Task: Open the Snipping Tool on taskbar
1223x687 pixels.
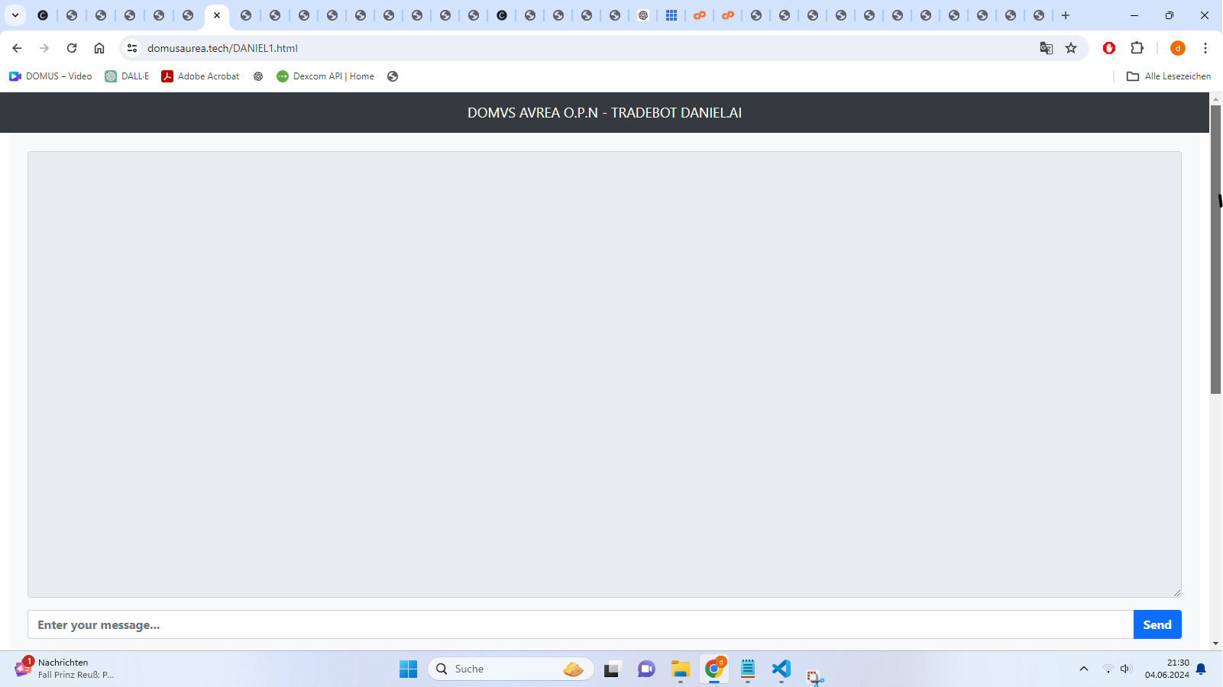Action: coord(814,676)
